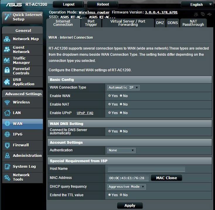Click the System Log notepad icon
Screen dimensions: 215x210
point(7,167)
